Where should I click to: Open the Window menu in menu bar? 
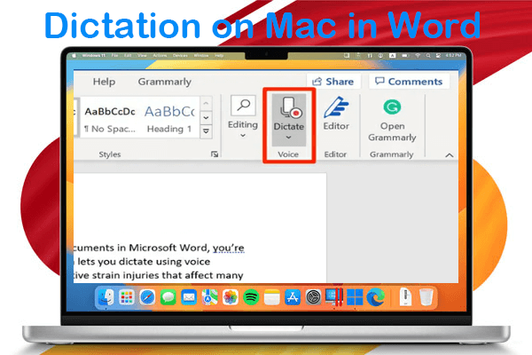click(201, 55)
